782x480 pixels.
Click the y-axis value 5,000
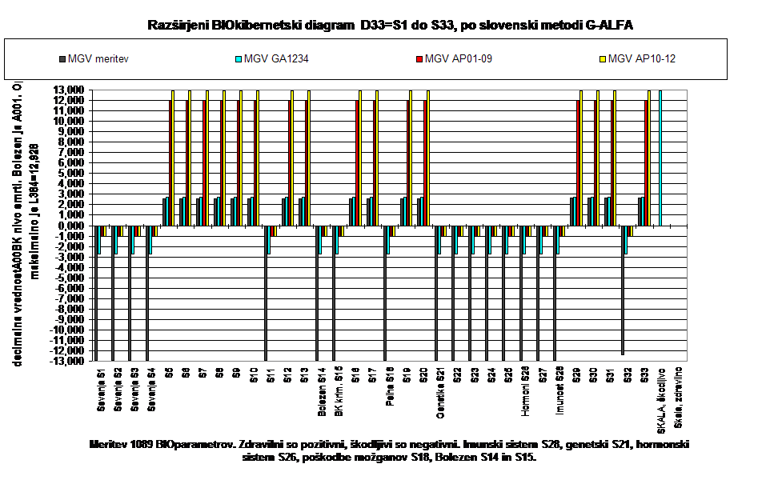click(x=71, y=174)
